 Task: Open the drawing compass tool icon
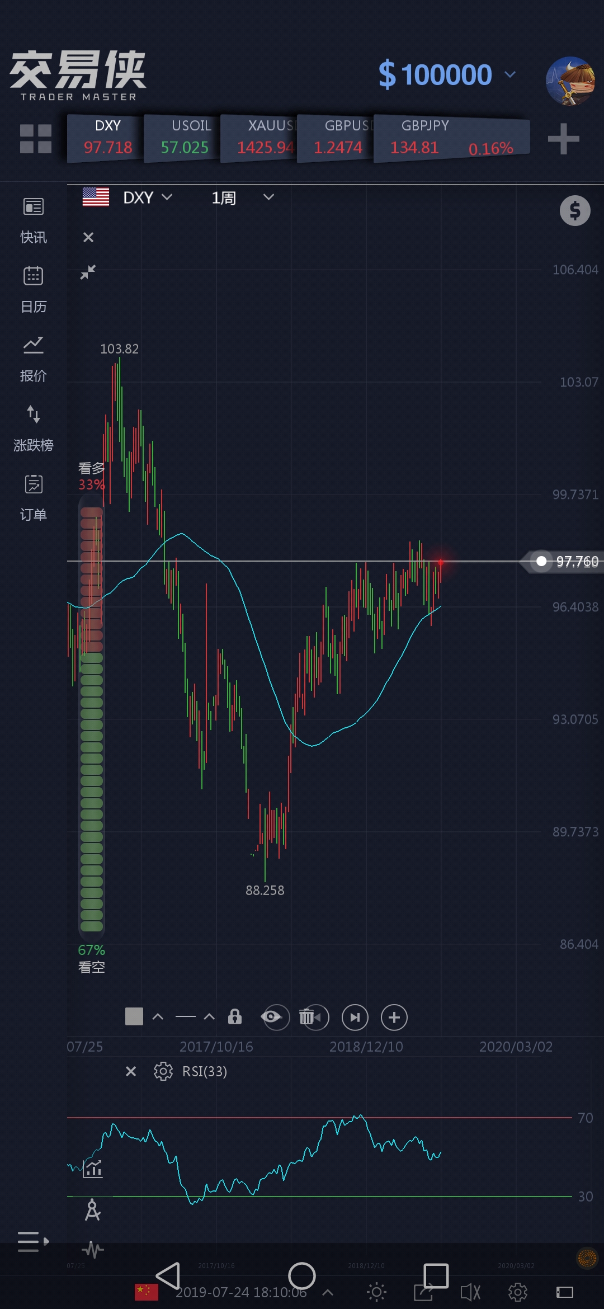pos(93,1210)
